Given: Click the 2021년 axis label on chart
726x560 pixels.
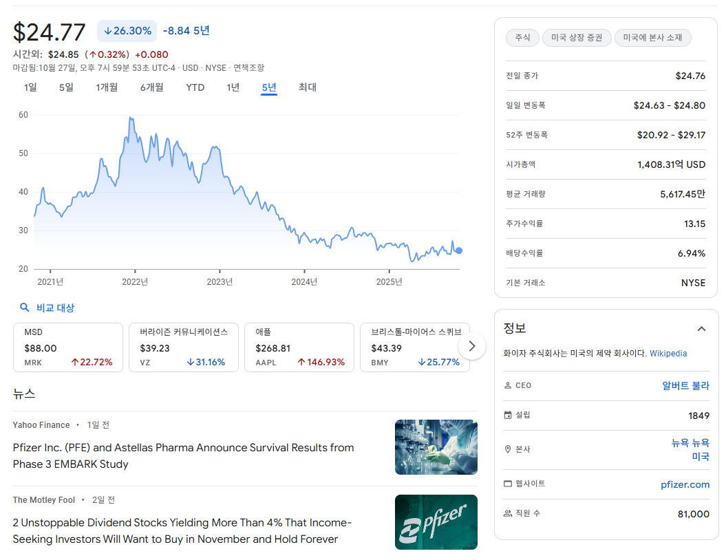Looking at the screenshot, I should [50, 282].
